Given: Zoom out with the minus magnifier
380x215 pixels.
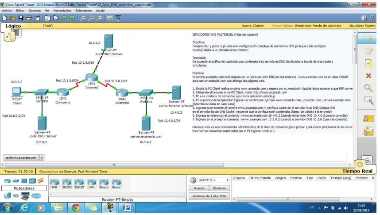Looking at the screenshot, I should (99, 18).
